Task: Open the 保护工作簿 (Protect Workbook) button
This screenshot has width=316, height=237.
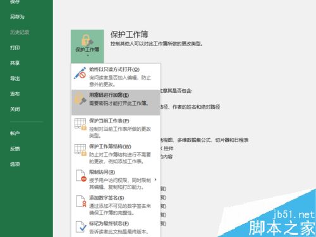Action: tap(87, 46)
